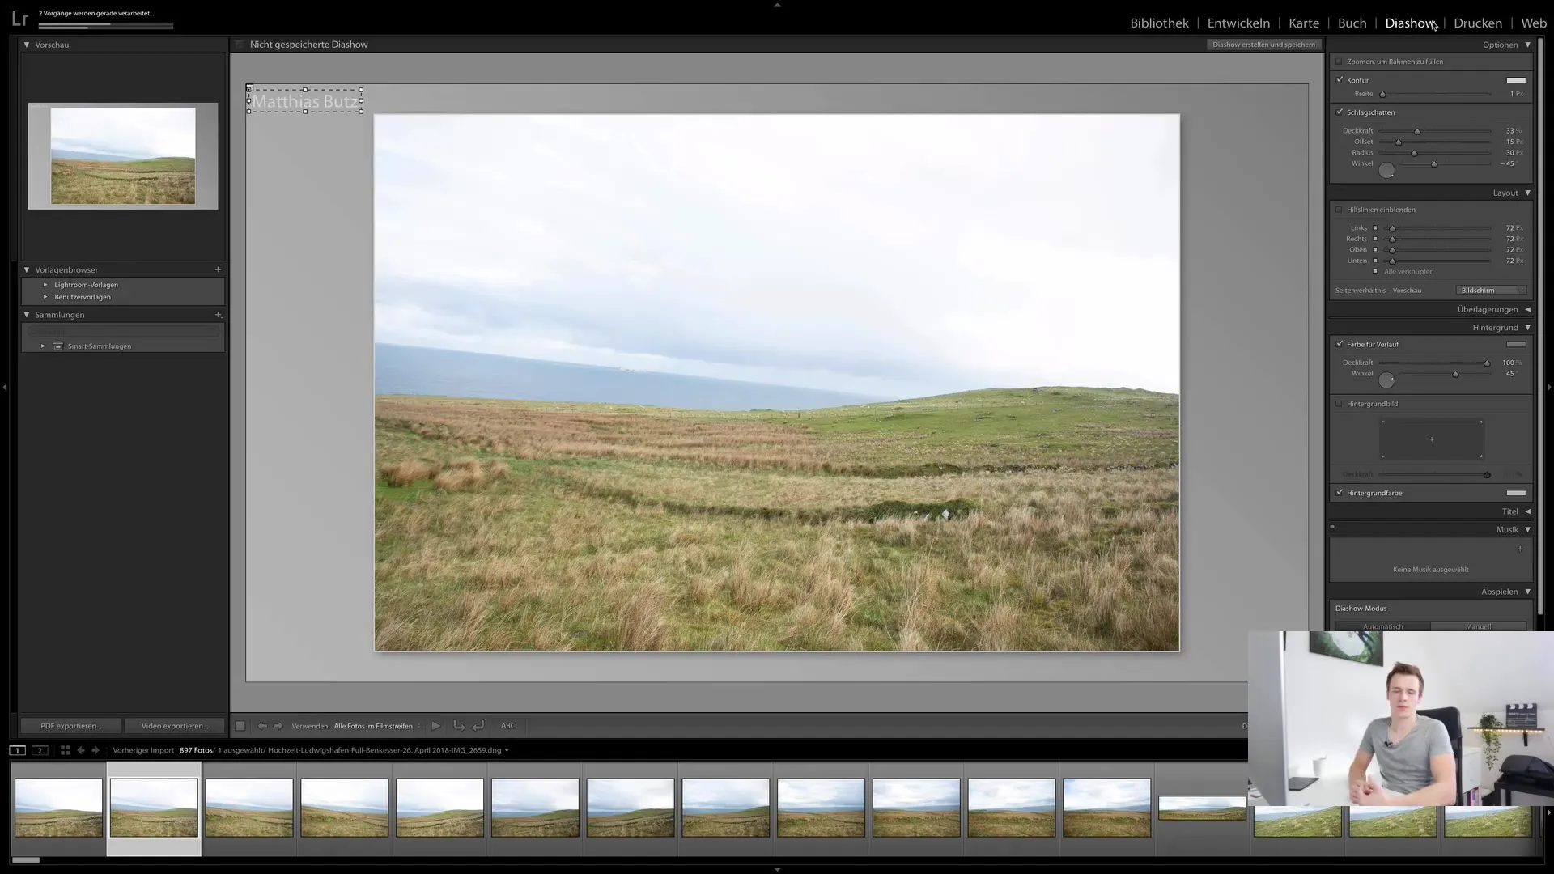
Task: Expand Smart-Sammlungen collection set
Action: coord(43,346)
